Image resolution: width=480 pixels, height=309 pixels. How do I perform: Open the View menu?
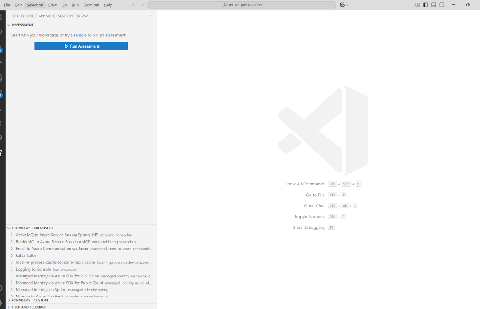click(x=52, y=5)
